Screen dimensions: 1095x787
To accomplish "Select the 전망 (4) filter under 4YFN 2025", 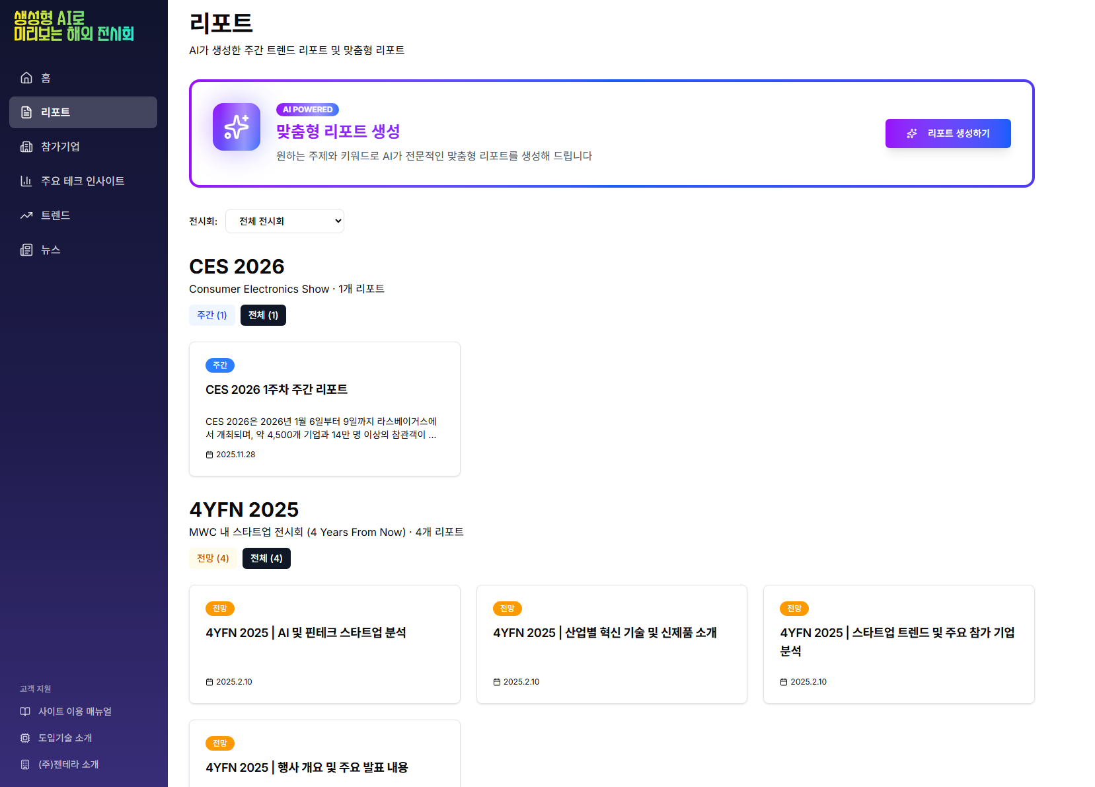I will [213, 558].
